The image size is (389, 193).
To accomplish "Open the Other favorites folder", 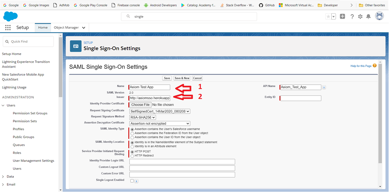I will [372, 5].
